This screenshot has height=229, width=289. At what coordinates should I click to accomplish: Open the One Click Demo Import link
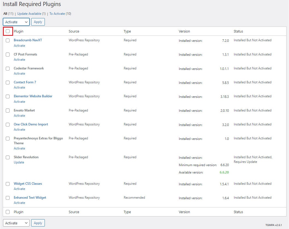pyautogui.click(x=31, y=124)
